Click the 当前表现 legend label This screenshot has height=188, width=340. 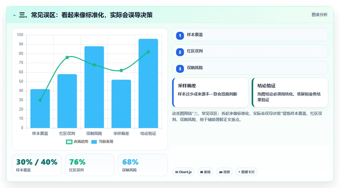pos(106,142)
